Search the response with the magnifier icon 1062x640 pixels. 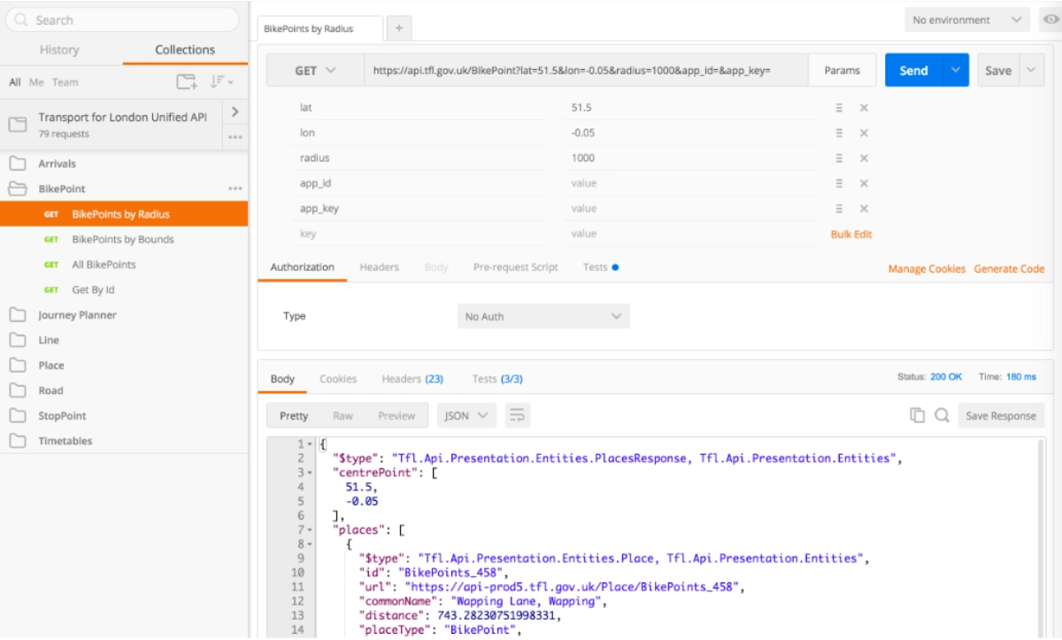(940, 414)
